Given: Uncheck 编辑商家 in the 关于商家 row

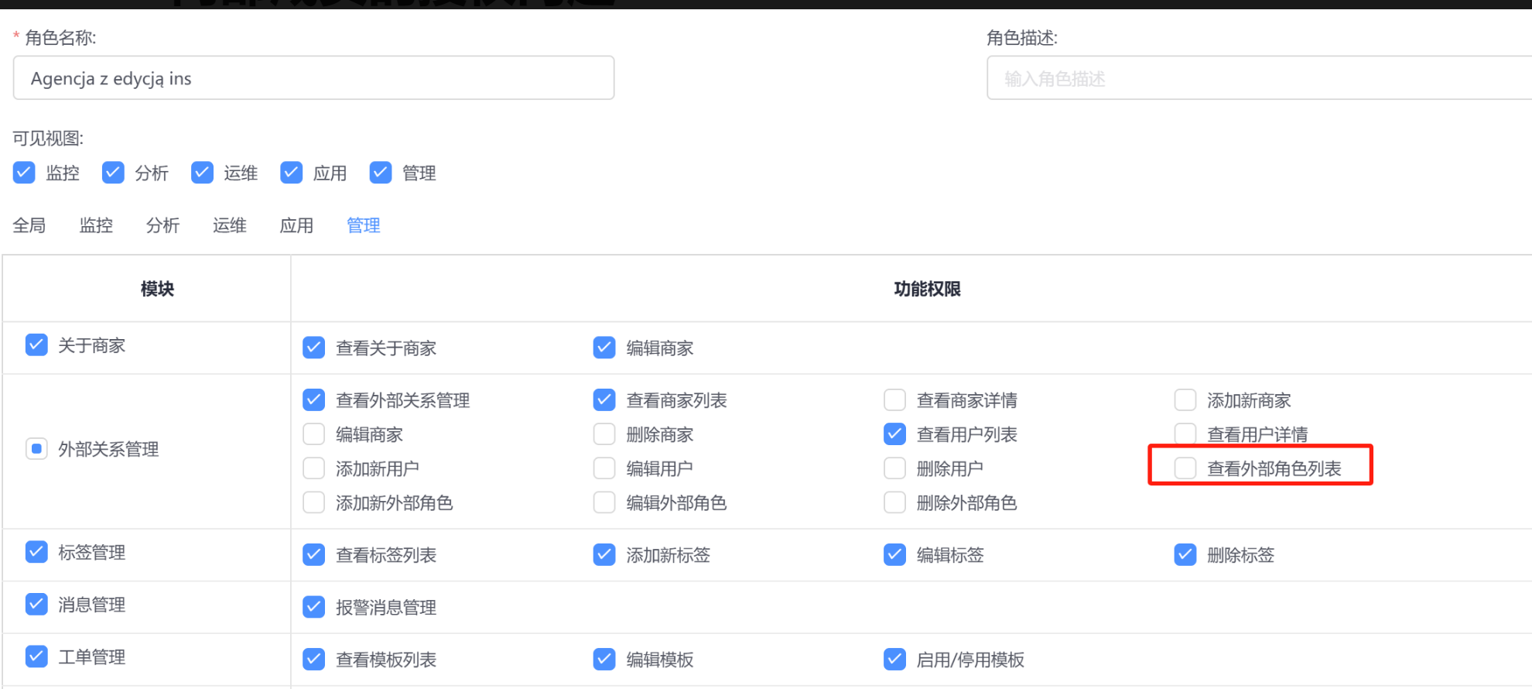Looking at the screenshot, I should click(604, 348).
